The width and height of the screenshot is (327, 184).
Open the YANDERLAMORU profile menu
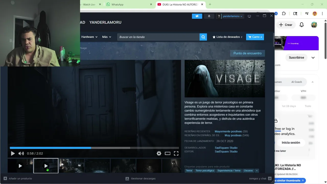pyautogui.click(x=105, y=22)
